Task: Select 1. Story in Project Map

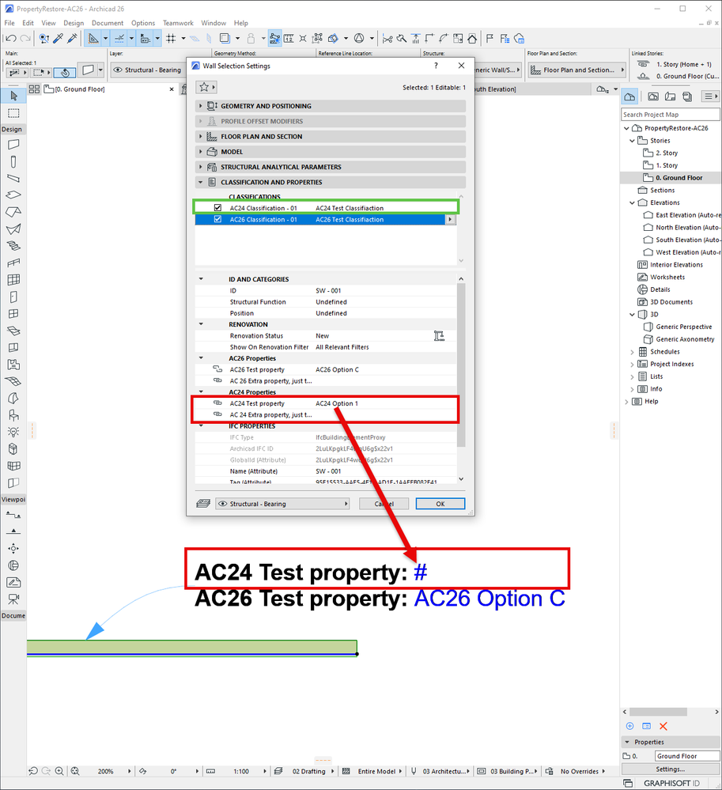Action: tap(667, 165)
